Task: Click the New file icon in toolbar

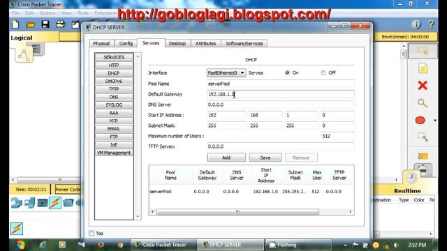Action: pyautogui.click(x=15, y=24)
